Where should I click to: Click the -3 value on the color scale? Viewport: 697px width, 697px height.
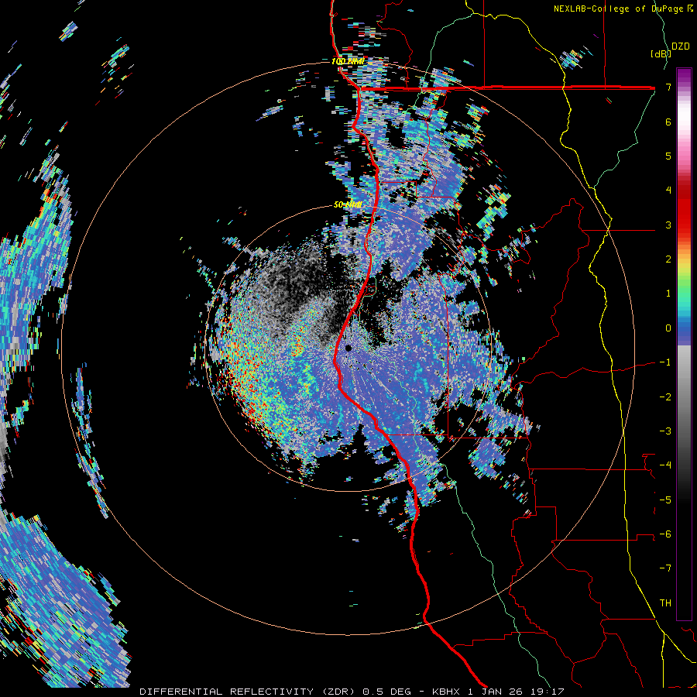(x=665, y=431)
